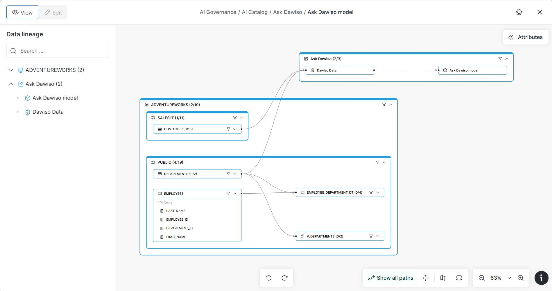Filter the SALESLT schema

pos(235,118)
